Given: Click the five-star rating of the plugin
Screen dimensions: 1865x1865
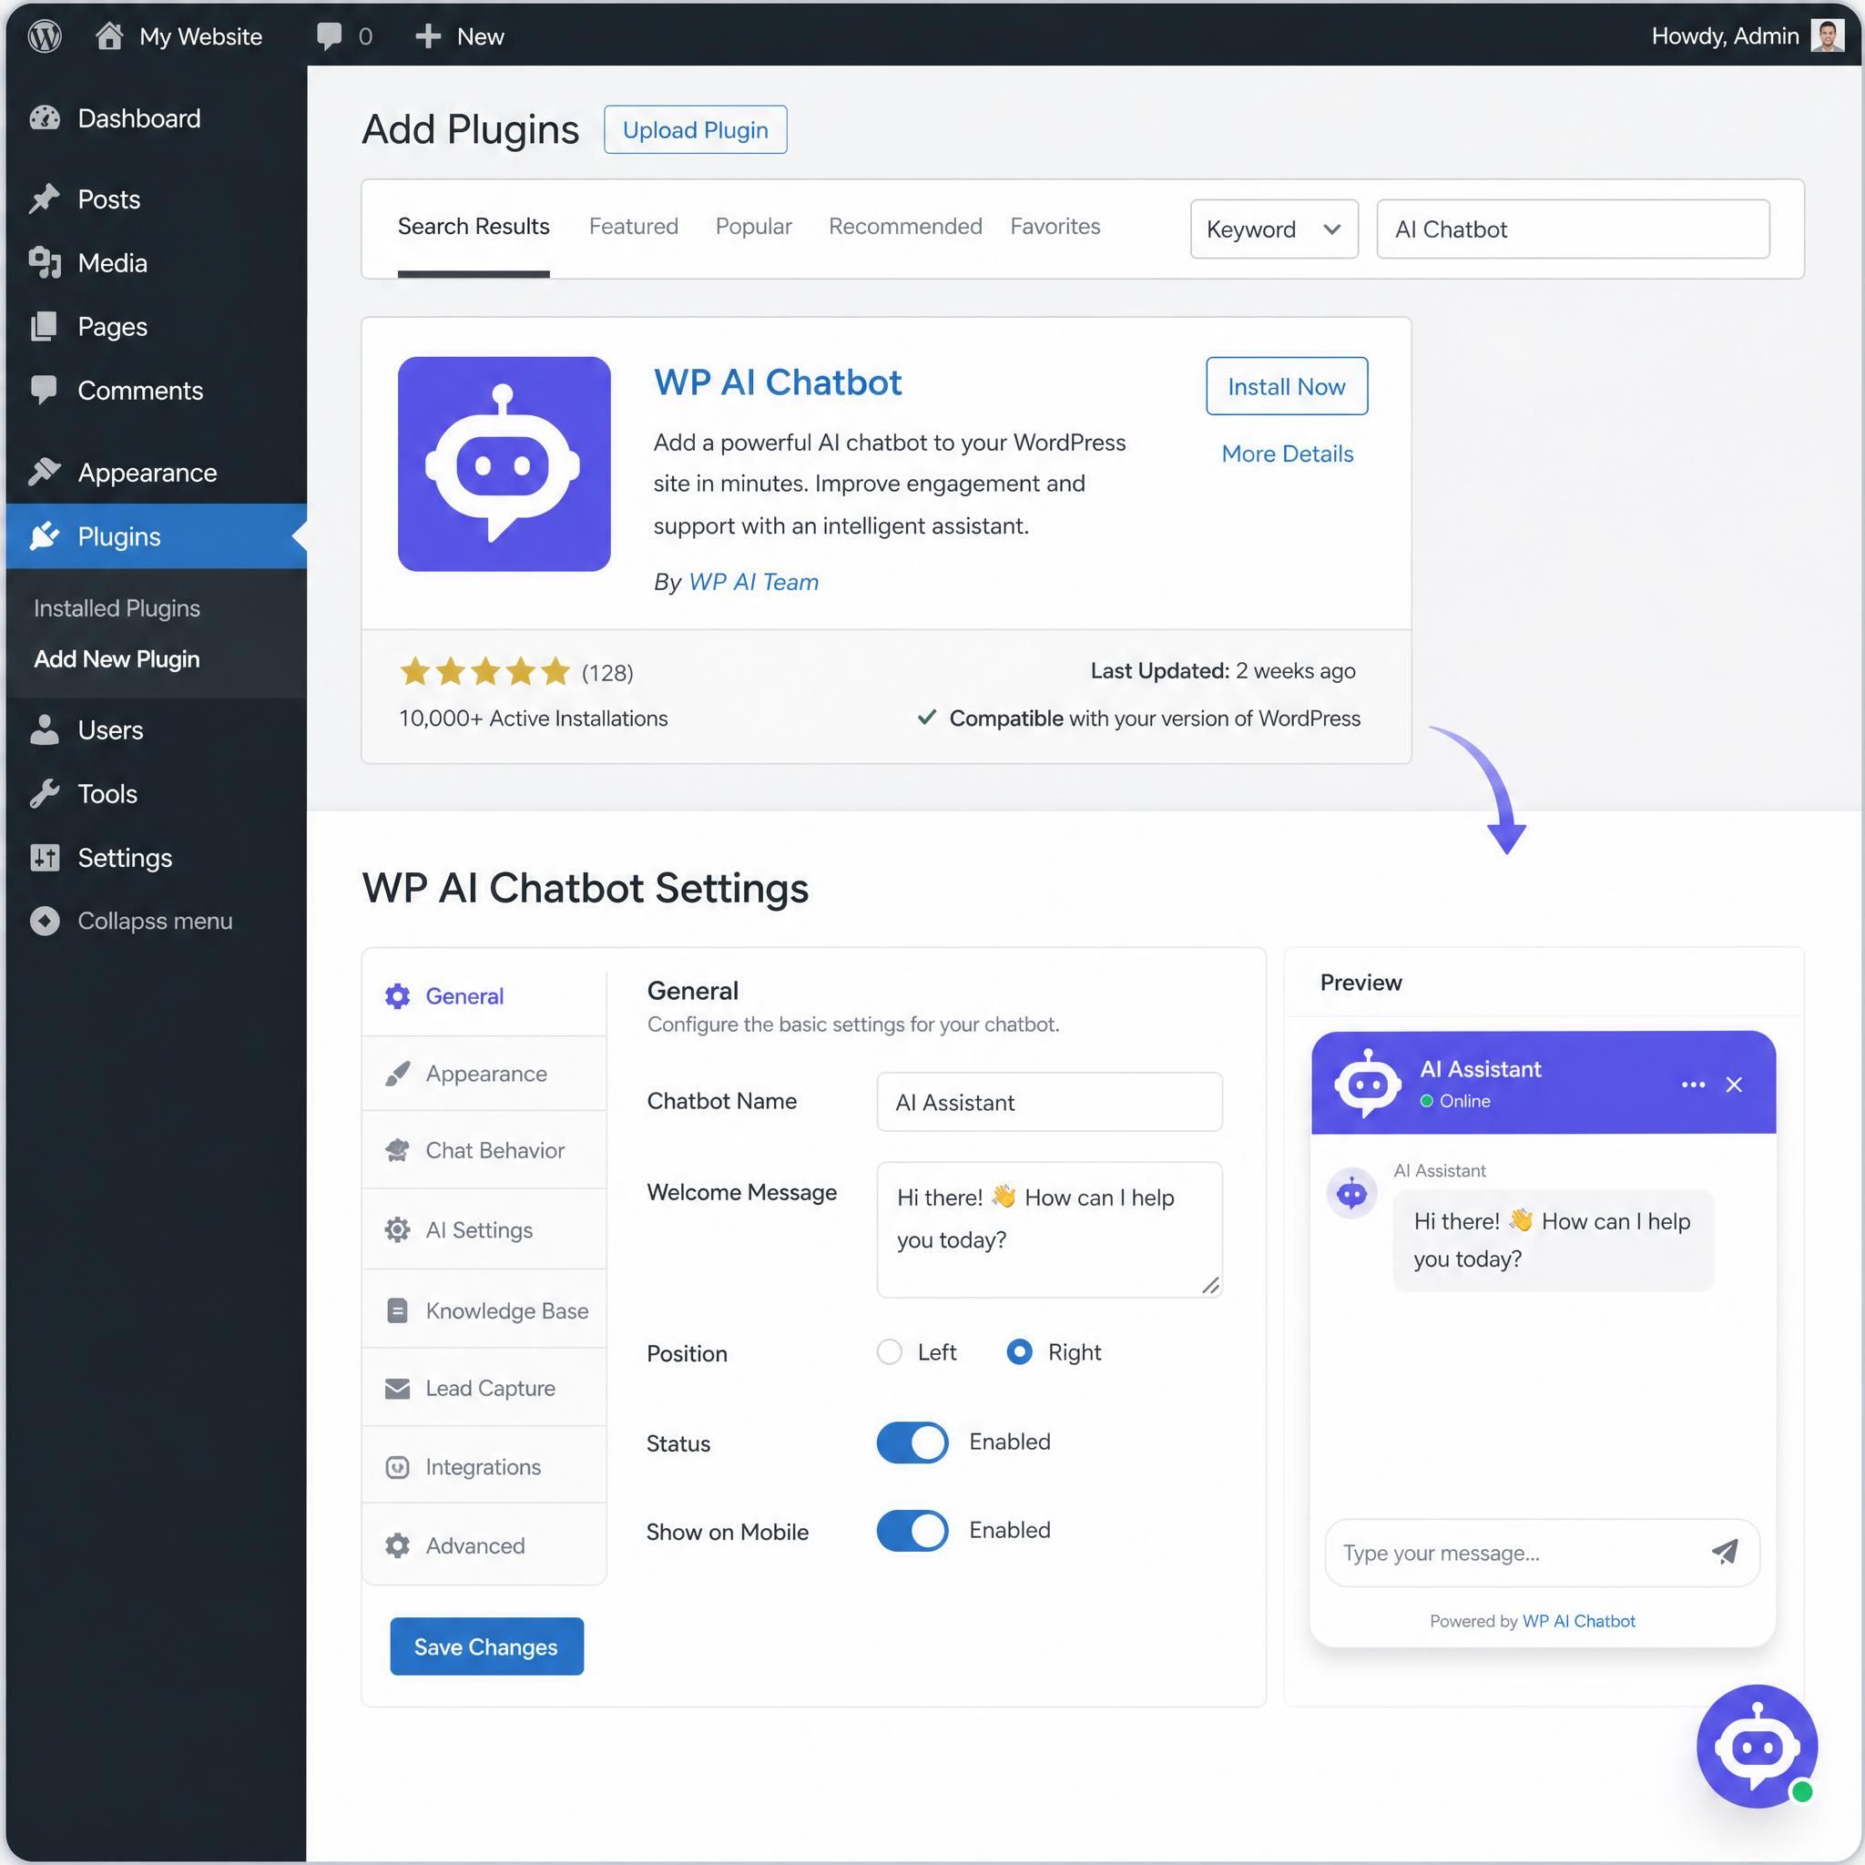Looking at the screenshot, I should (x=484, y=672).
